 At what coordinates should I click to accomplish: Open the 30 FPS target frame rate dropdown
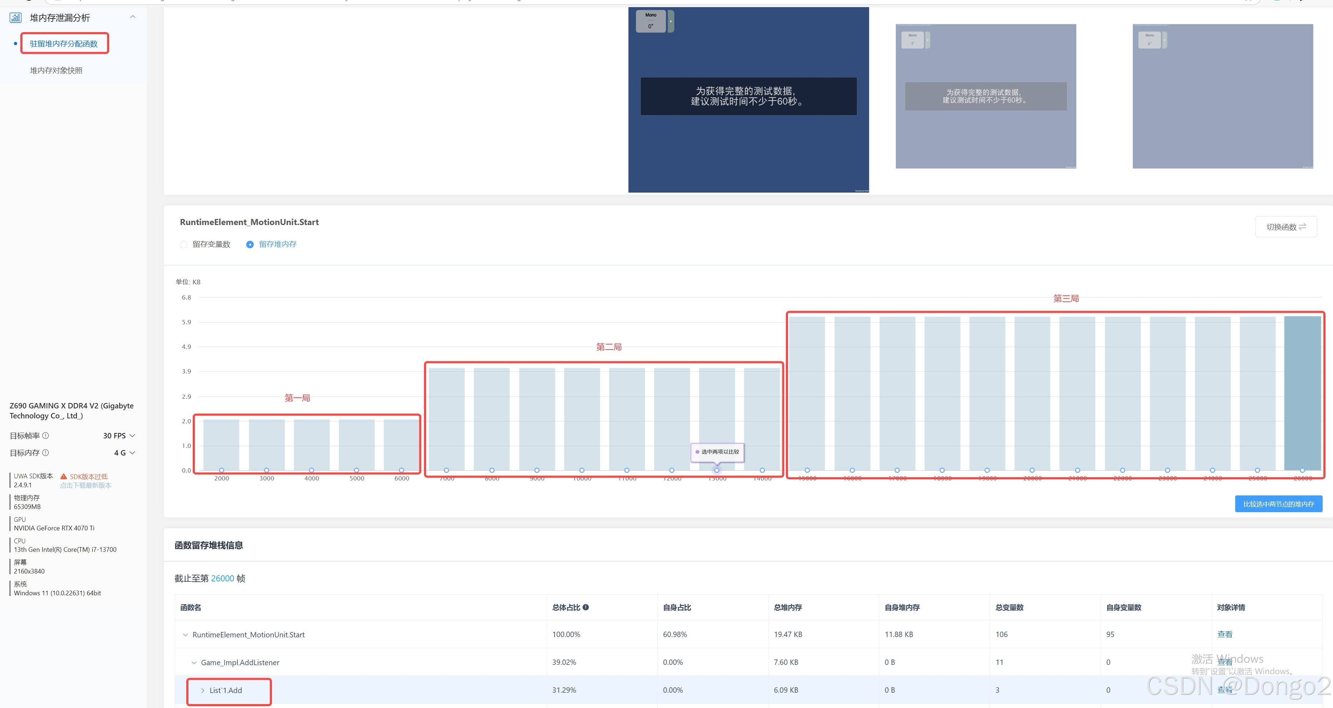119,436
